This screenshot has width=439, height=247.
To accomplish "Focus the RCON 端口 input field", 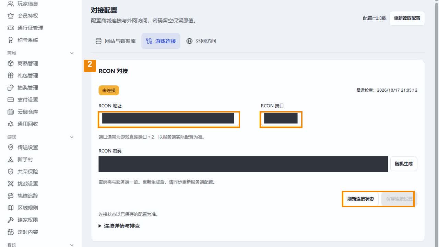I will pyautogui.click(x=281, y=118).
